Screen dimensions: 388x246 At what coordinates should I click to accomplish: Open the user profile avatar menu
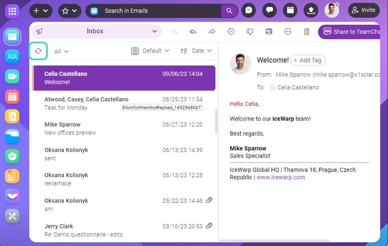pos(332,10)
